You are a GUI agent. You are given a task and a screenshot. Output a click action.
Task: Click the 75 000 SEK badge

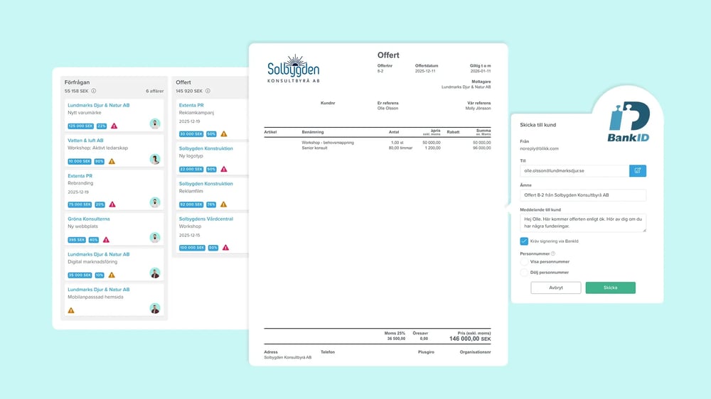pyautogui.click(x=80, y=204)
